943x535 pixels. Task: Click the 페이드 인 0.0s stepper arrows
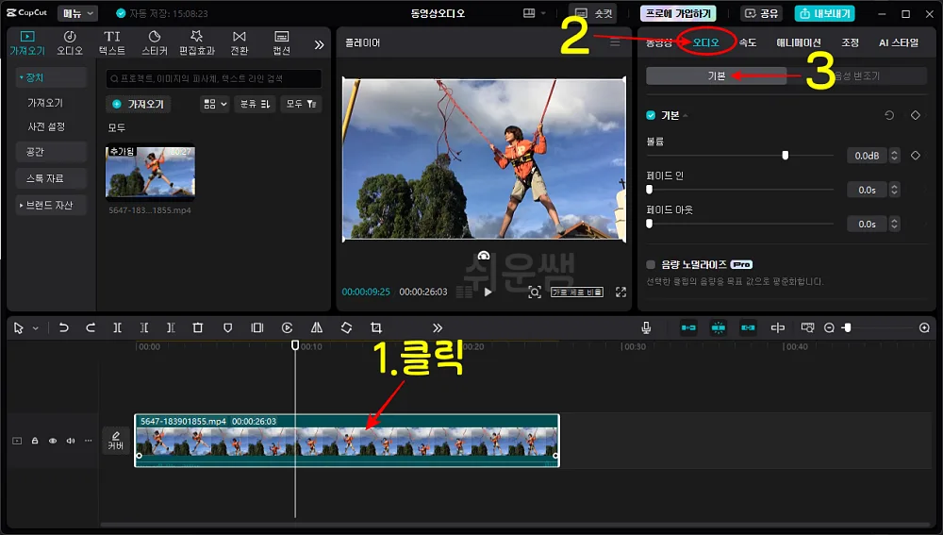coord(894,190)
